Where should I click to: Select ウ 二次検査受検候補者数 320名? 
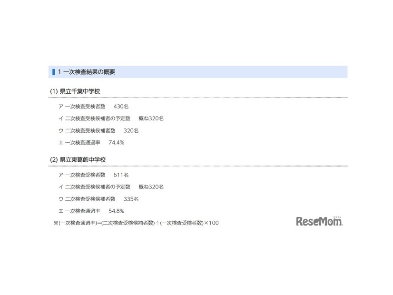pos(95,130)
